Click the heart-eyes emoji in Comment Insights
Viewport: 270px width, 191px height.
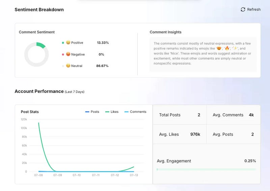click(x=219, y=48)
